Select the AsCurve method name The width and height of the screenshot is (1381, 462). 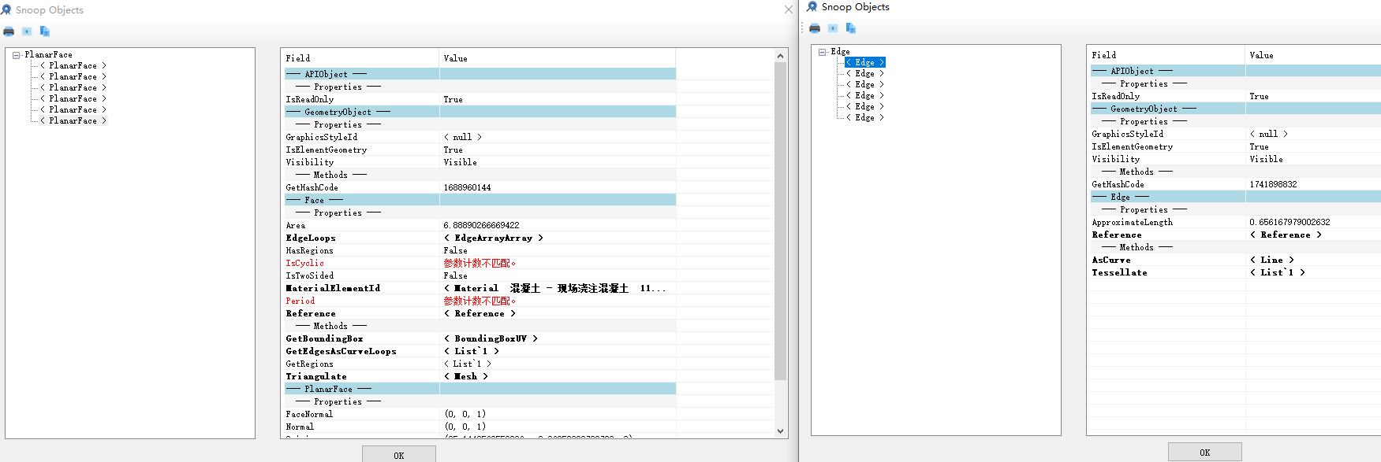(1110, 260)
